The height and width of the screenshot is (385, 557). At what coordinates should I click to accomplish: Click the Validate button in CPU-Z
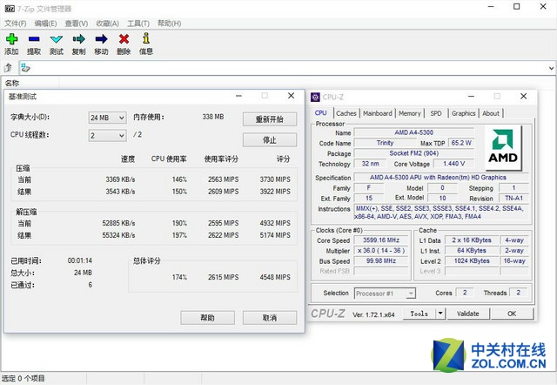coord(467,314)
